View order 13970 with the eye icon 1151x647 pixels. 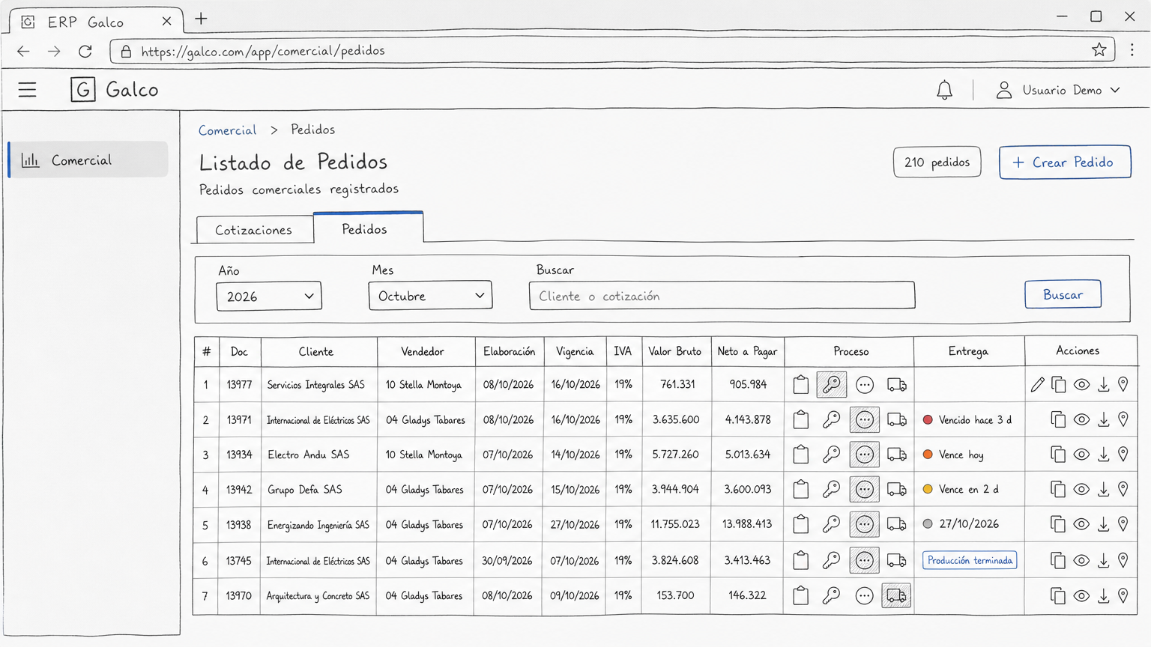coord(1081,596)
